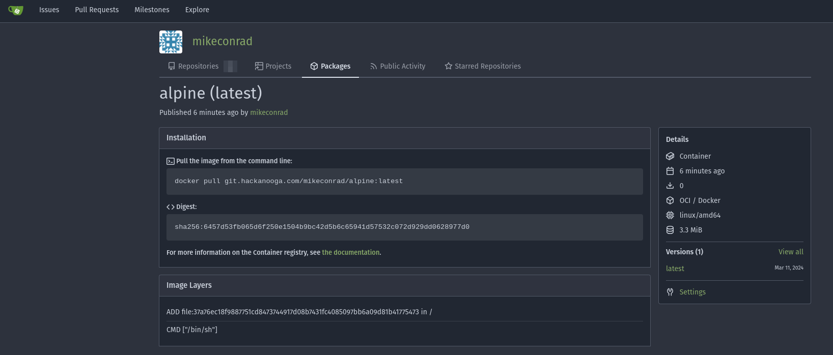
Task: Open the mikeconrad link after Published by
Action: tap(269, 112)
